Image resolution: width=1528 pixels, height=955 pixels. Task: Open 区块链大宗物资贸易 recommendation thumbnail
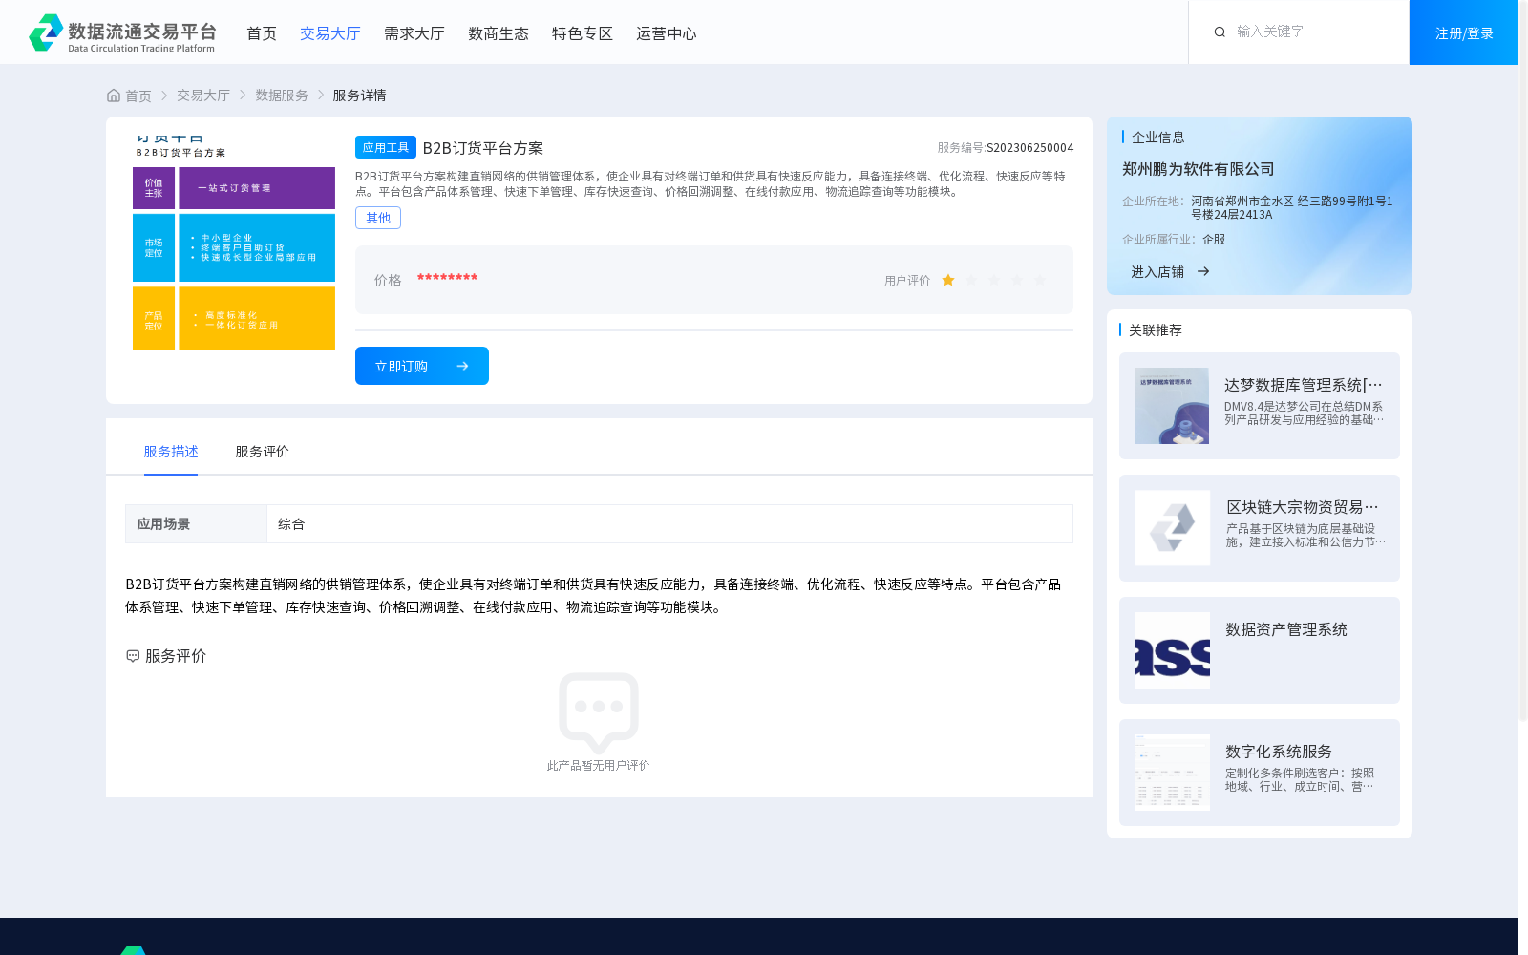coord(1172,528)
